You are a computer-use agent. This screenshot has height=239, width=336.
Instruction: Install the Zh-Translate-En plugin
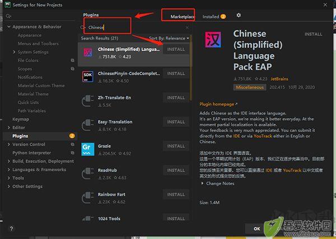tap(176, 97)
